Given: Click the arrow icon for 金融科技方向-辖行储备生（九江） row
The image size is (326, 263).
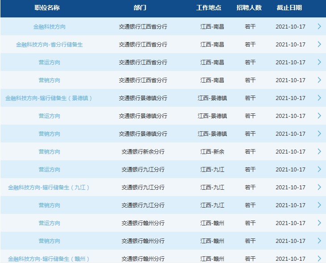Looking at the screenshot, I should [319, 187].
